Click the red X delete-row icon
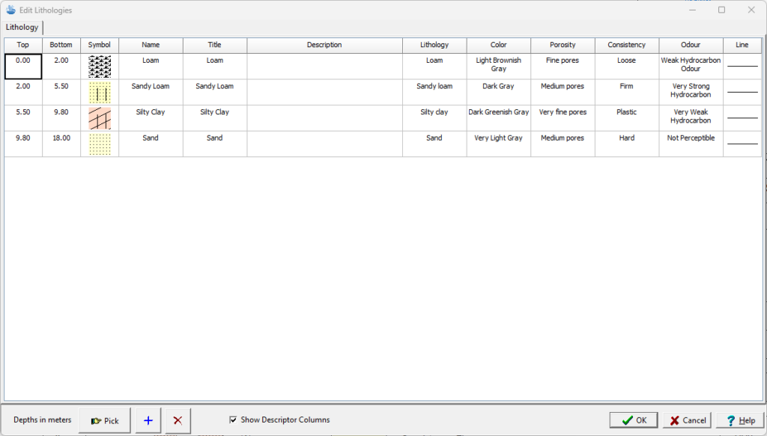The image size is (767, 436). pyautogui.click(x=178, y=420)
